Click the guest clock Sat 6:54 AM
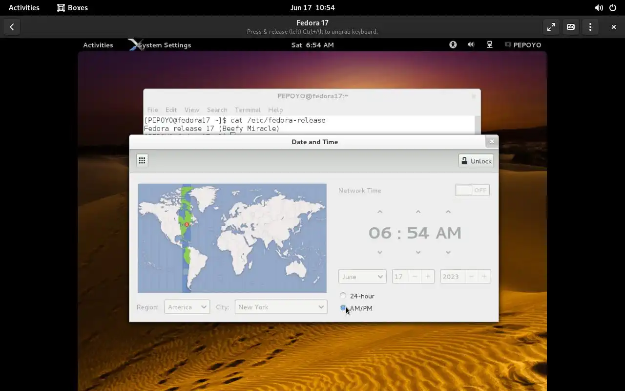Screen dimensions: 625x391 click(x=312, y=44)
